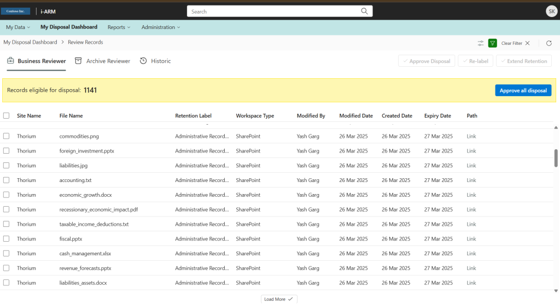The height and width of the screenshot is (304, 560).
Task: Open the Link for liabilities_assets.docx
Action: coord(471,283)
